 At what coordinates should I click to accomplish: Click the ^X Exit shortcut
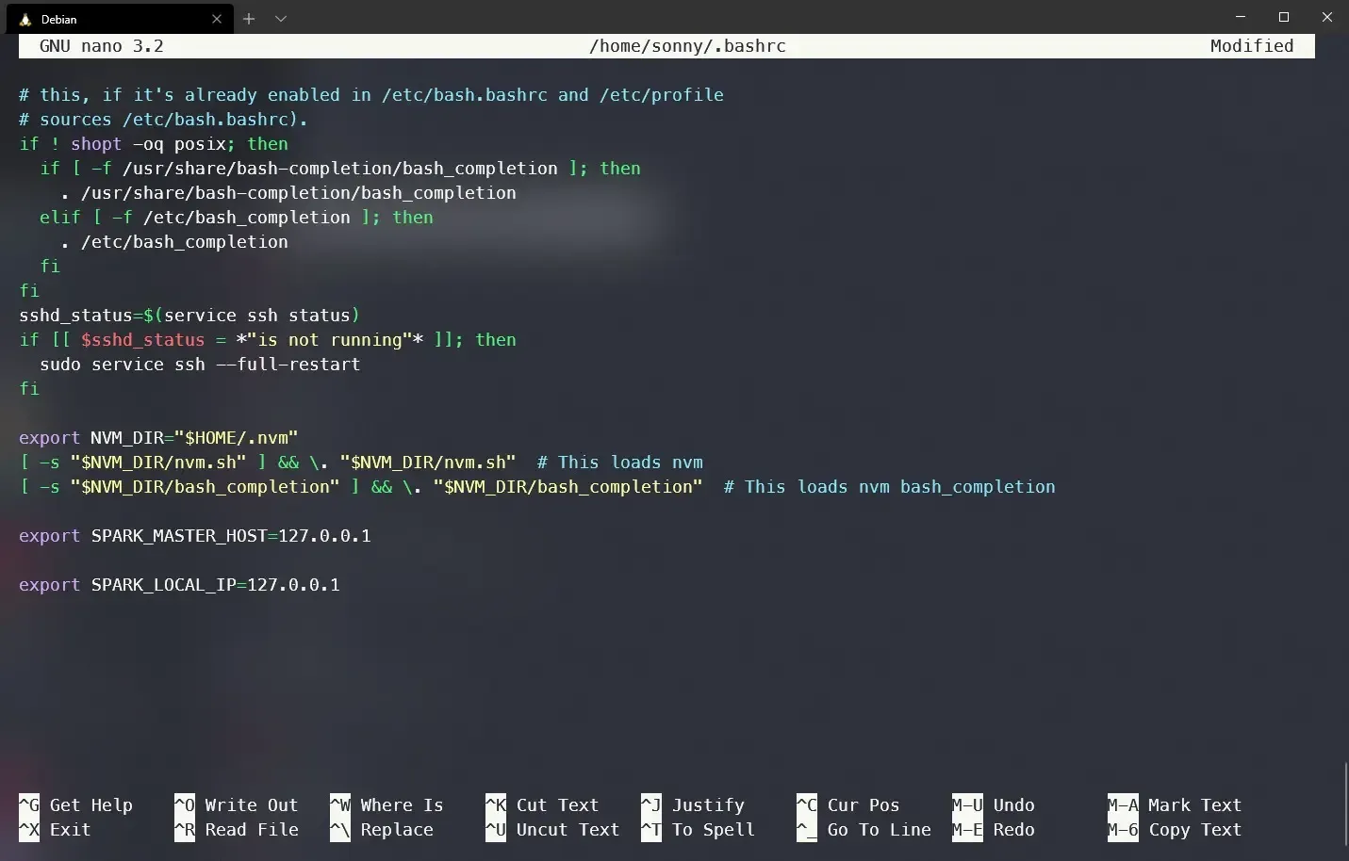pyautogui.click(x=57, y=830)
